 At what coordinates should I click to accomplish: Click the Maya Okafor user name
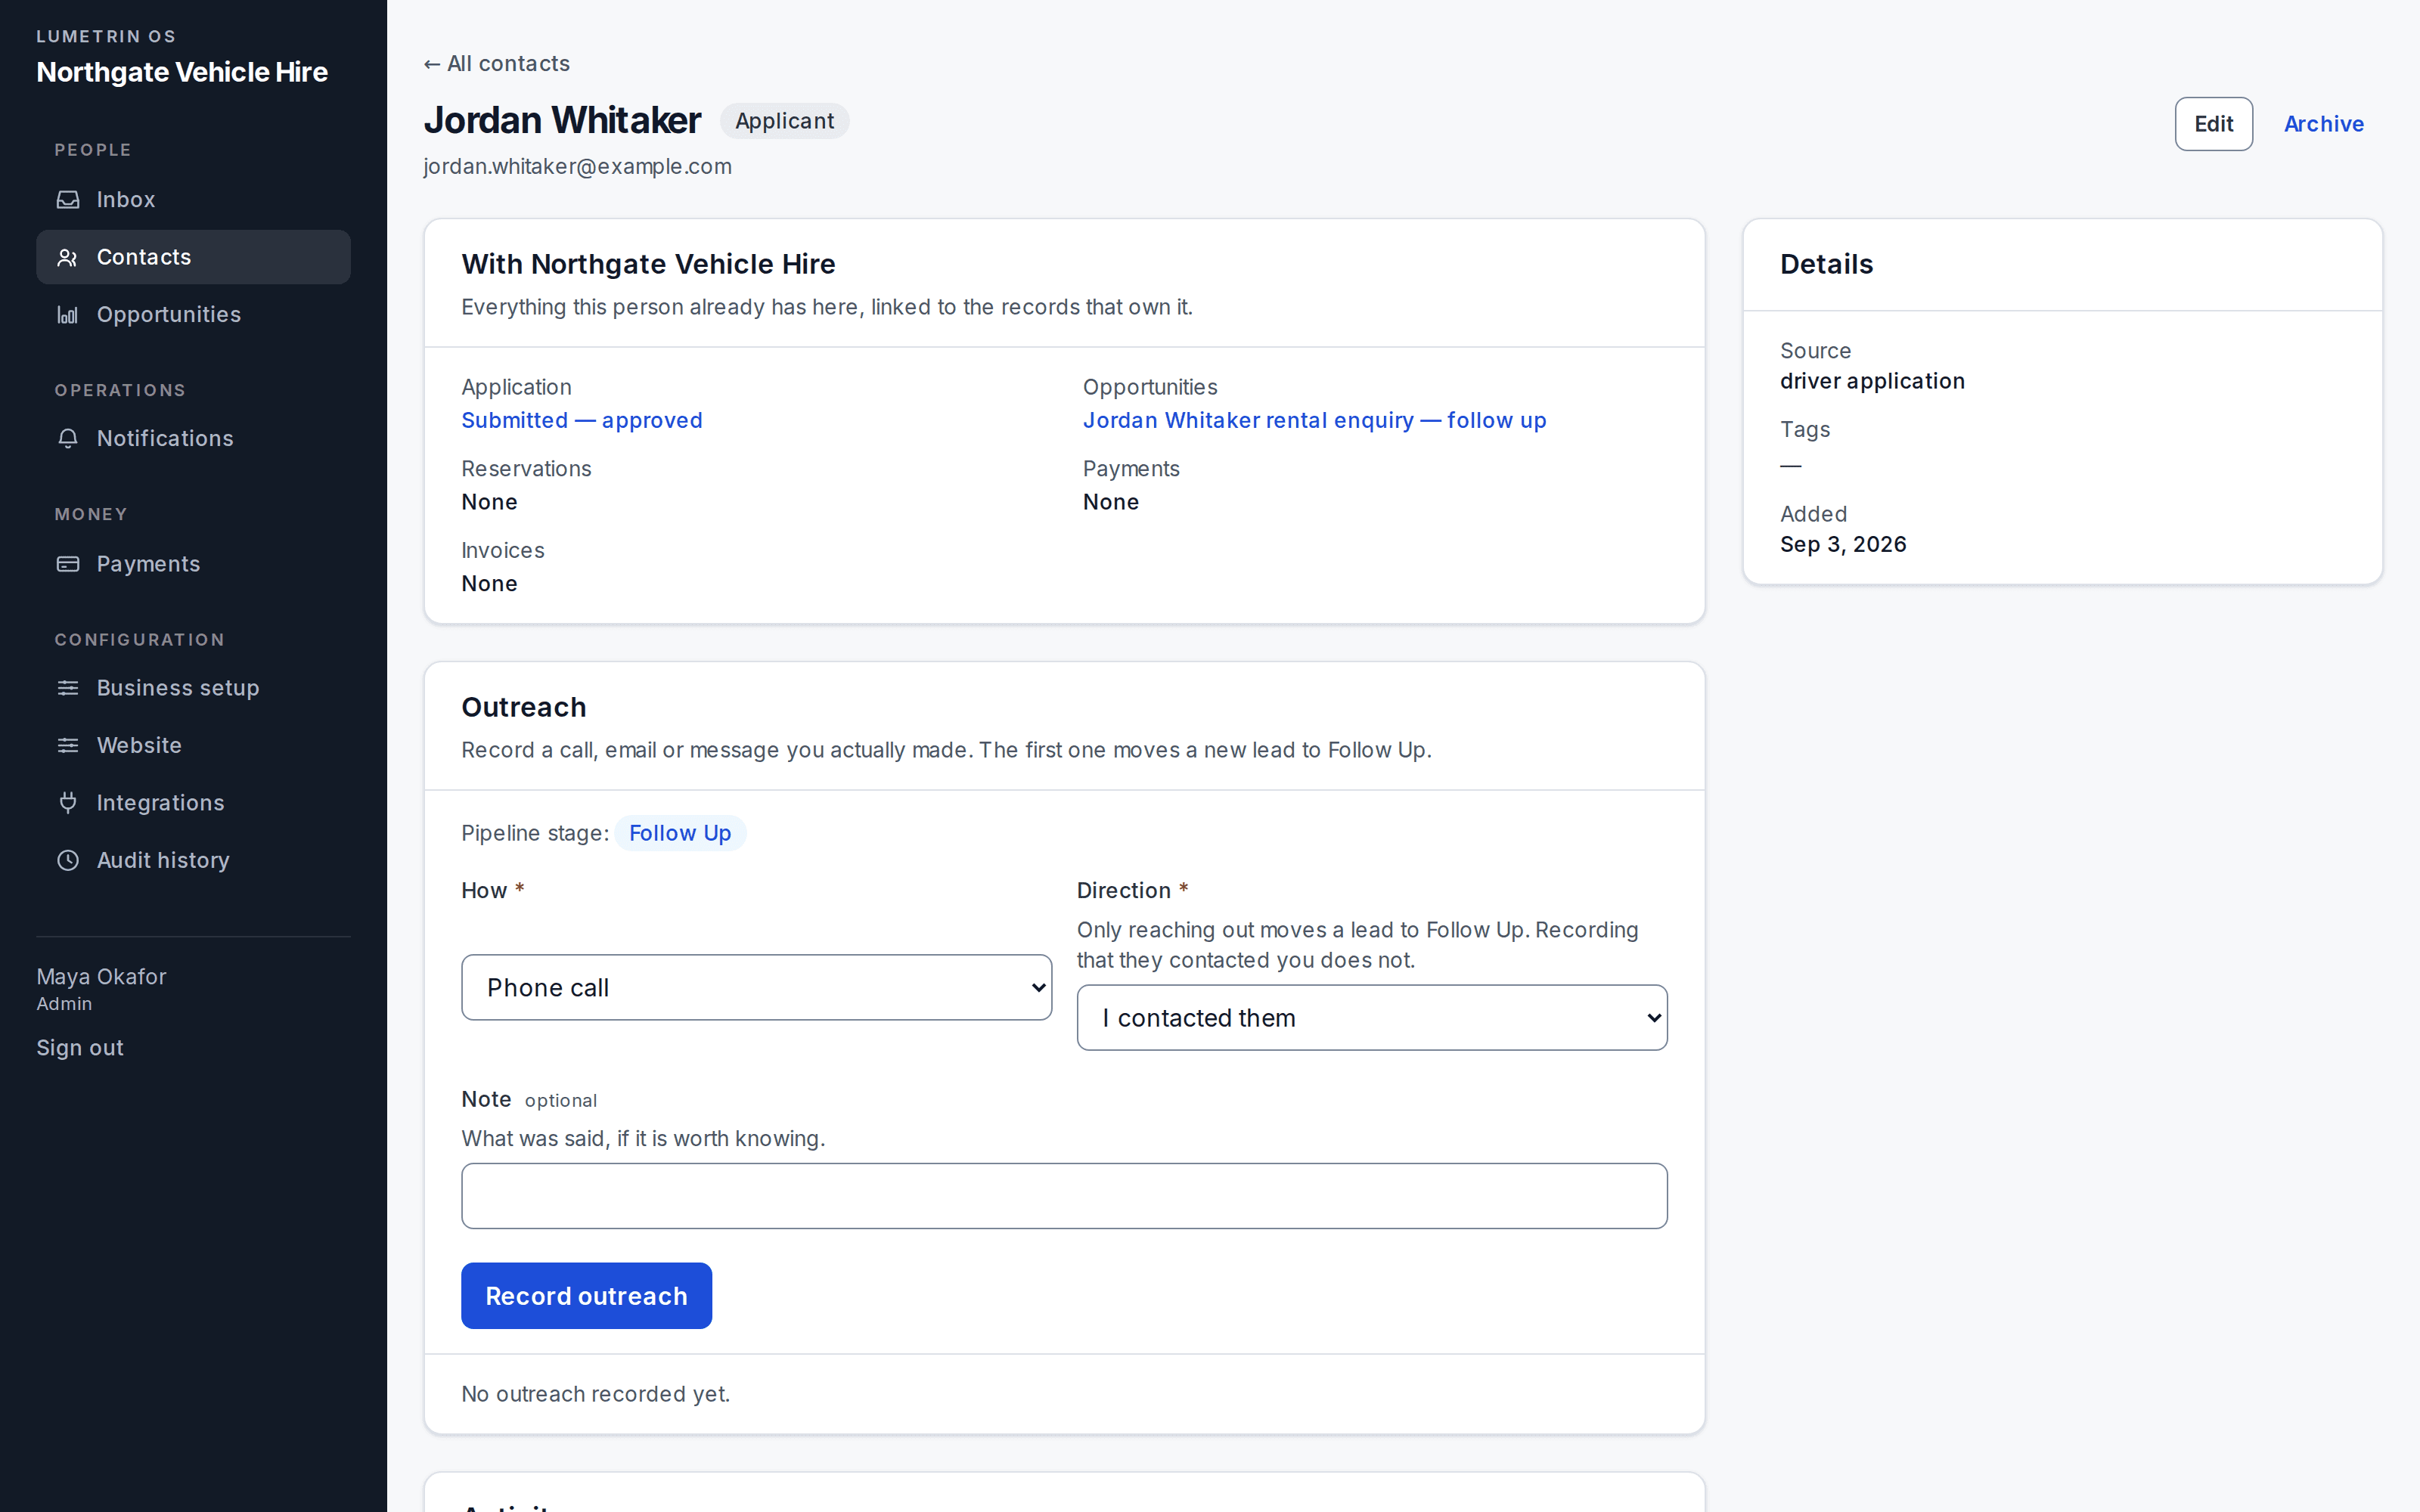point(101,977)
